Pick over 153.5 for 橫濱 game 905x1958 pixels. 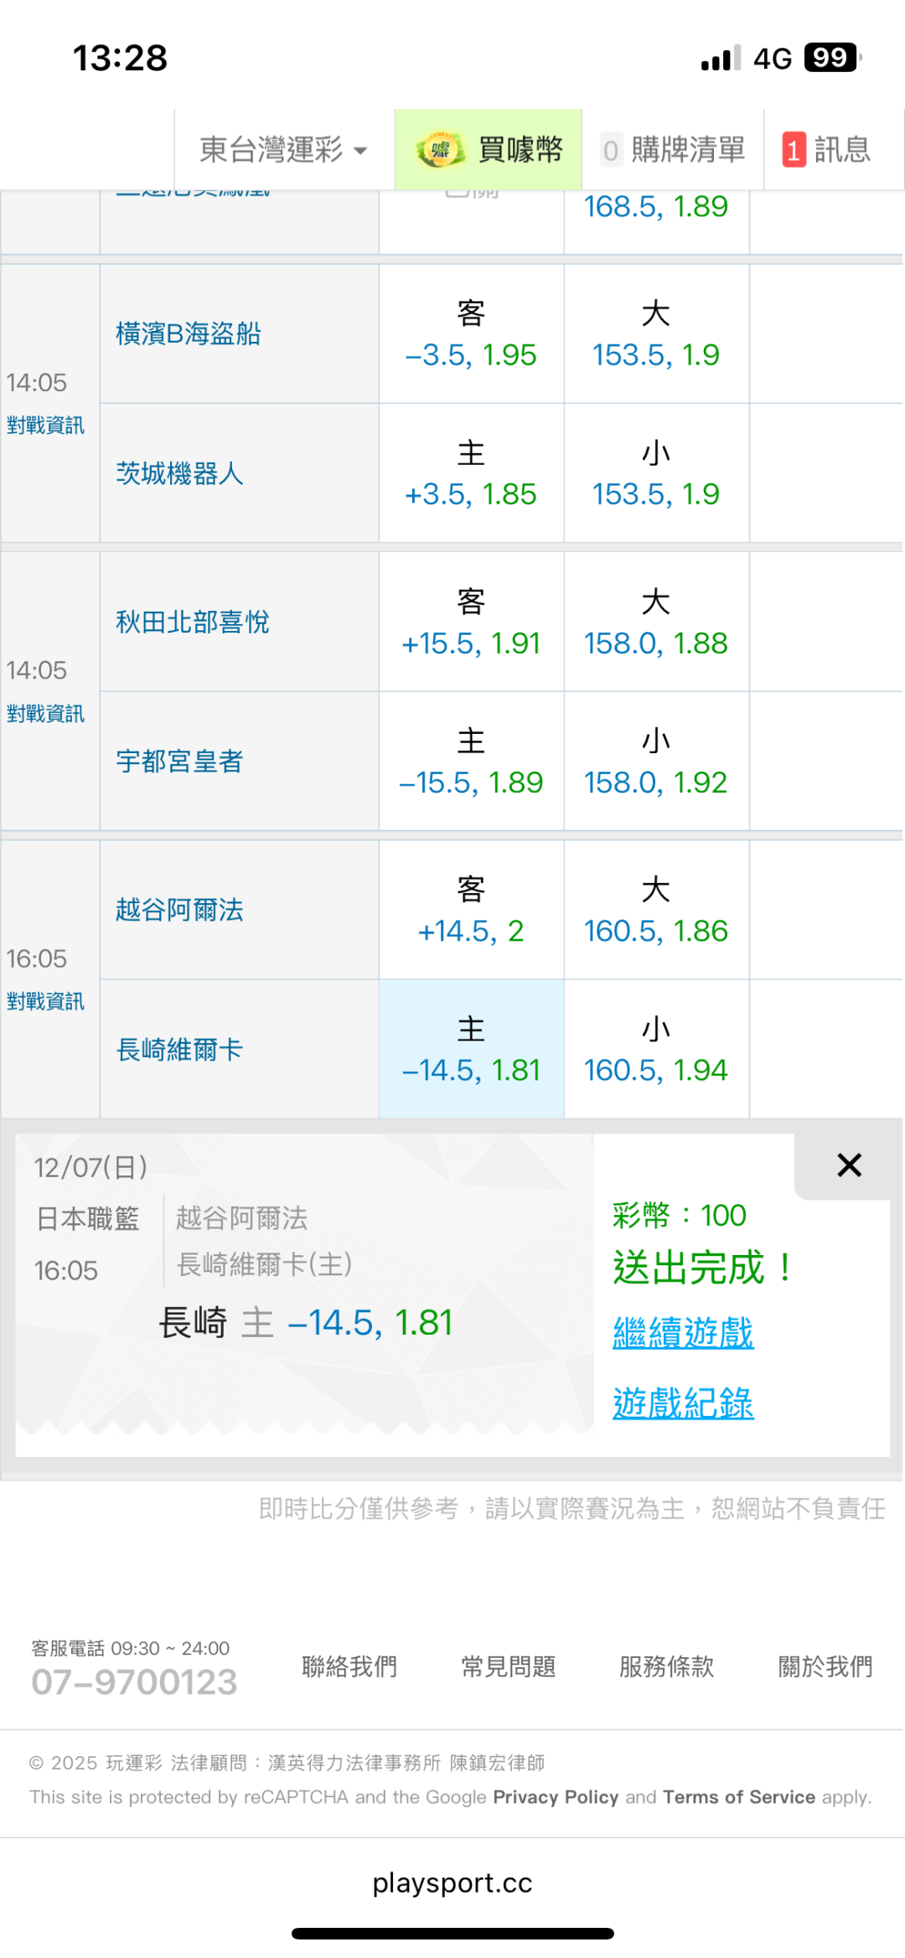[x=656, y=335]
